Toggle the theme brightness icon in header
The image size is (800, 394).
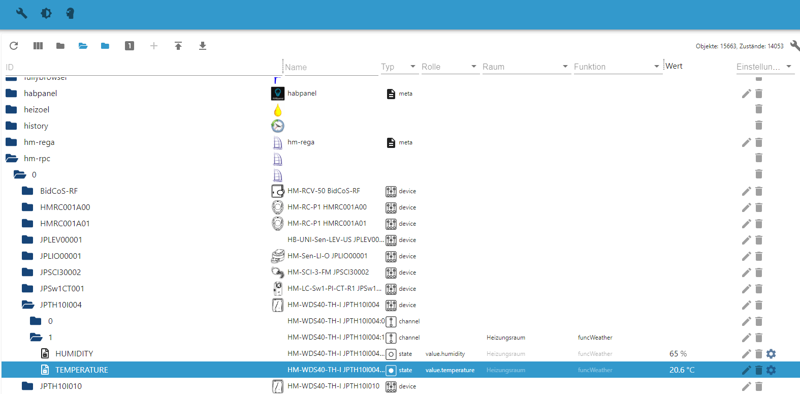click(x=46, y=13)
